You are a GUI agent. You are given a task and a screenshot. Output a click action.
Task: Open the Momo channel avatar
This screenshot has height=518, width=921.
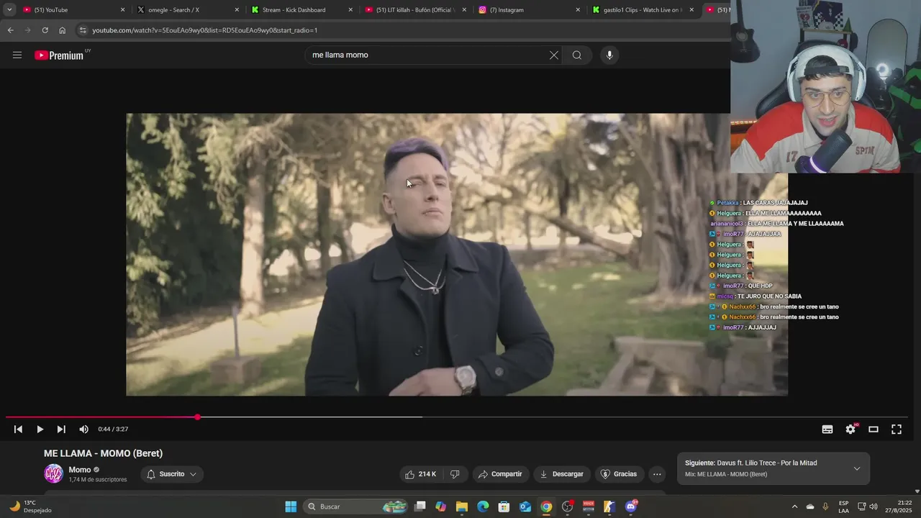click(53, 474)
